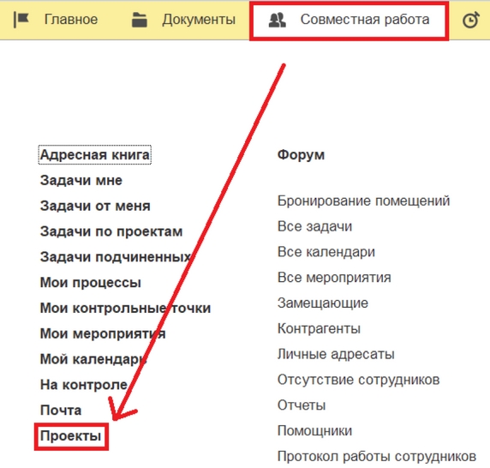490x468 pixels.
Task: Open the Отчеты link
Action: coord(302,405)
